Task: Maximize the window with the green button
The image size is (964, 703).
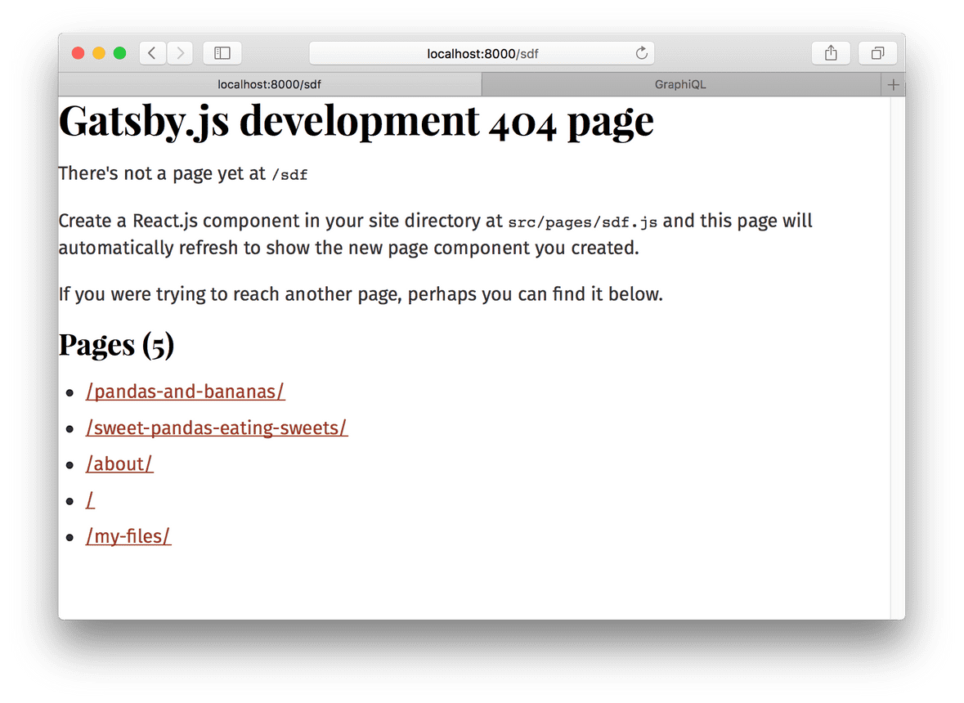Action: (x=120, y=53)
